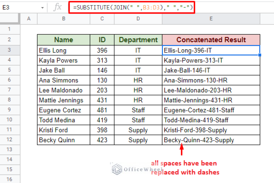This screenshot has height=183, width=274.
Task: Select row 1 header
Action: pyautogui.click(x=9, y=29)
